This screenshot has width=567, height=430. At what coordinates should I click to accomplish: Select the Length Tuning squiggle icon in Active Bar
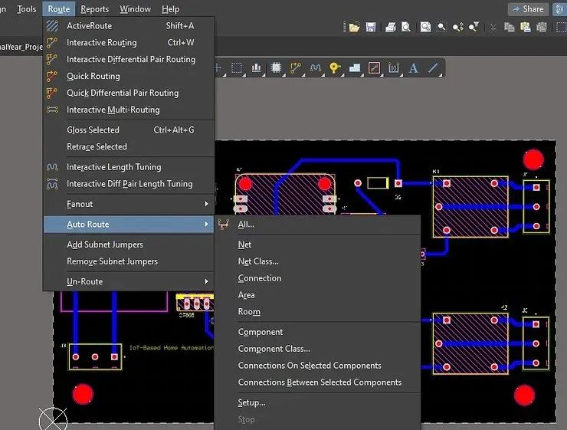click(x=316, y=67)
